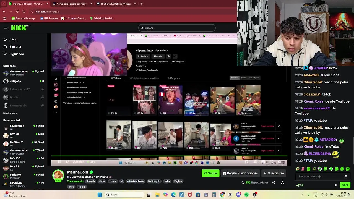Click the Kick 'Buscar' search field
This screenshot has width=354, height=199.
pyautogui.click(x=177, y=28)
